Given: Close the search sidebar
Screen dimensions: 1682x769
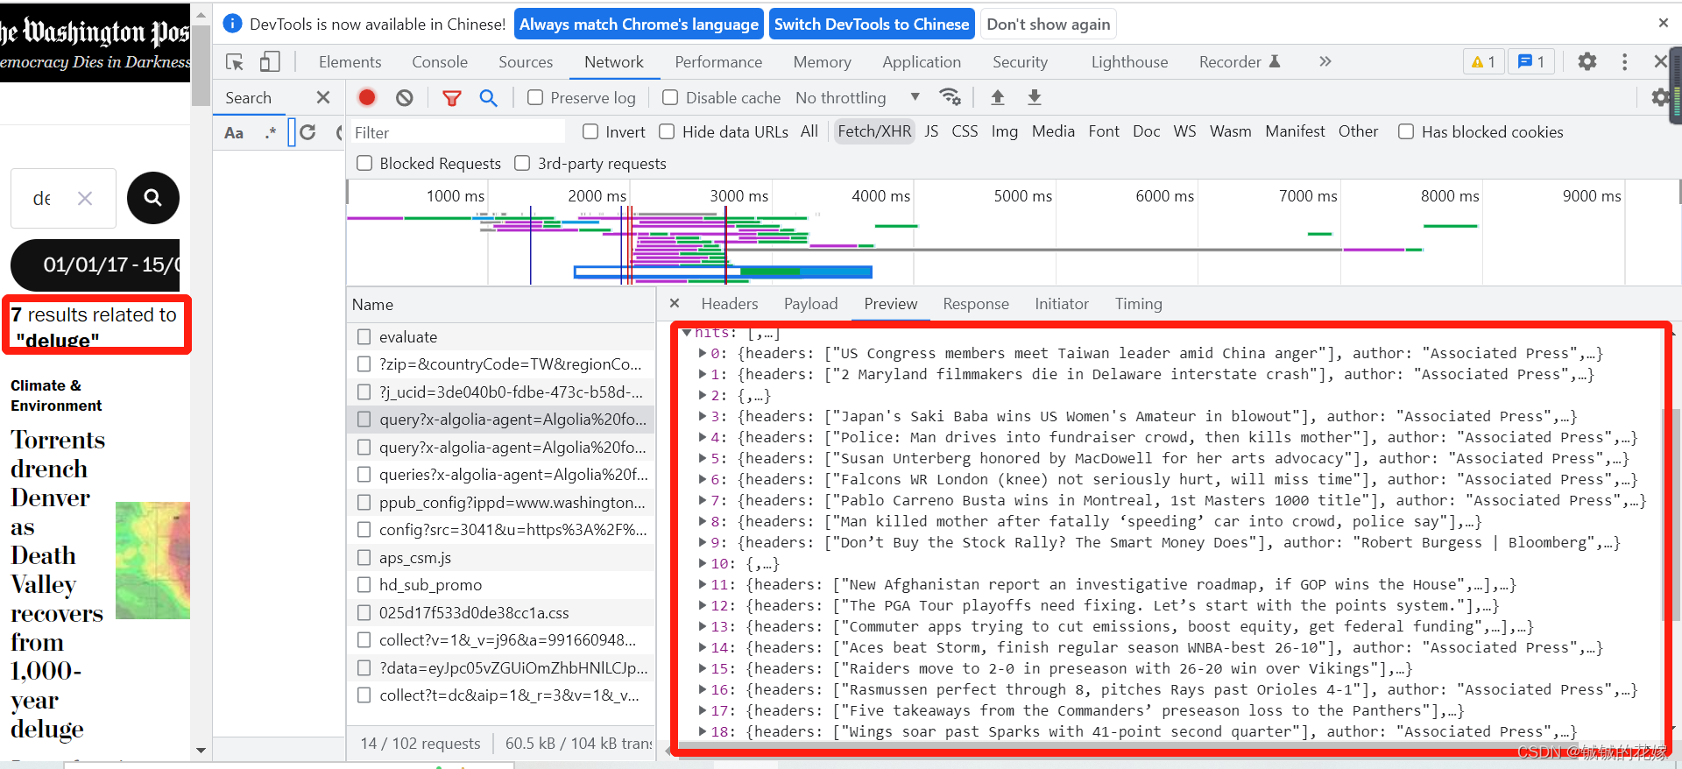Looking at the screenshot, I should point(322,97).
